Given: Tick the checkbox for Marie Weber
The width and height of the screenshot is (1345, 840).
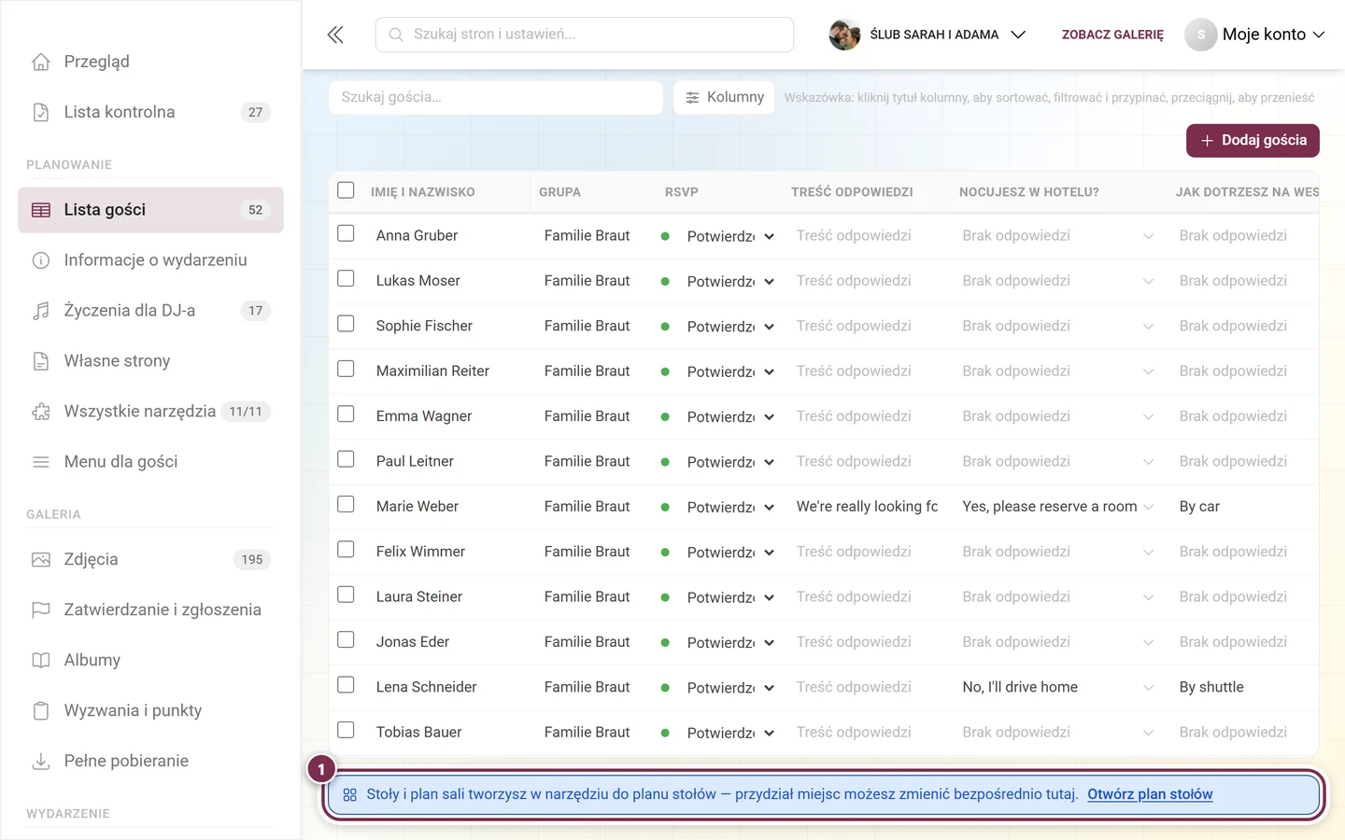Looking at the screenshot, I should tap(346, 504).
